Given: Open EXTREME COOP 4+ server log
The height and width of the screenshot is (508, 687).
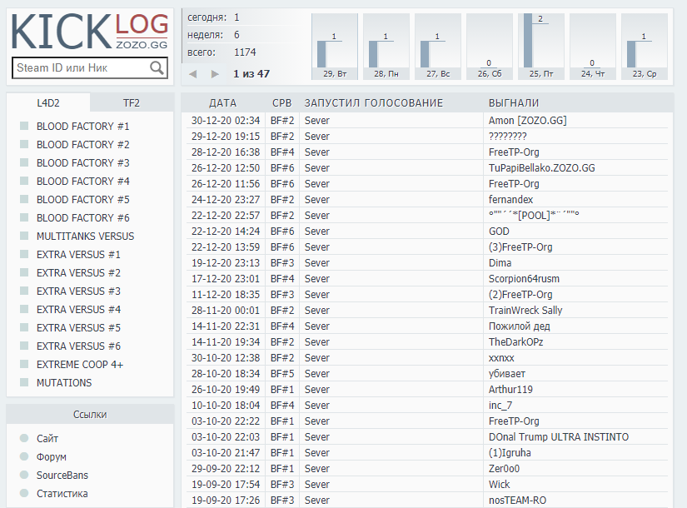Looking at the screenshot, I should (80, 365).
